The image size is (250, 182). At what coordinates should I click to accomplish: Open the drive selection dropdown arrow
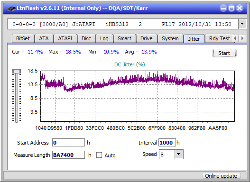[x=242, y=24]
